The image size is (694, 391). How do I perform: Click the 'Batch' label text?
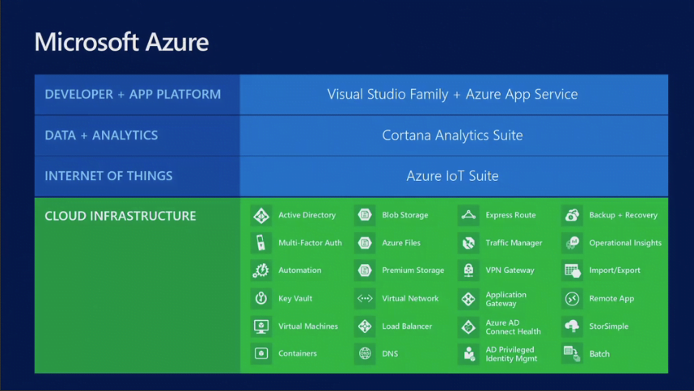[599, 354]
